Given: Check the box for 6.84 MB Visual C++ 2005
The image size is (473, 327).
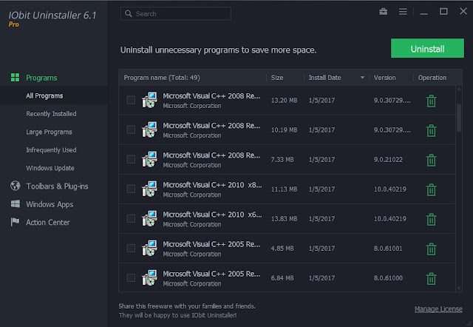Looking at the screenshot, I should (x=131, y=277).
